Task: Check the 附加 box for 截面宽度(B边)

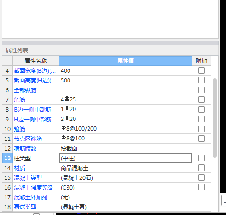Action: click(201, 70)
